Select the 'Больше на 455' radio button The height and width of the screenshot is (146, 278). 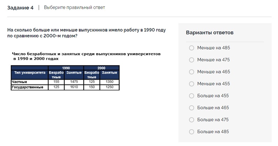191,96
